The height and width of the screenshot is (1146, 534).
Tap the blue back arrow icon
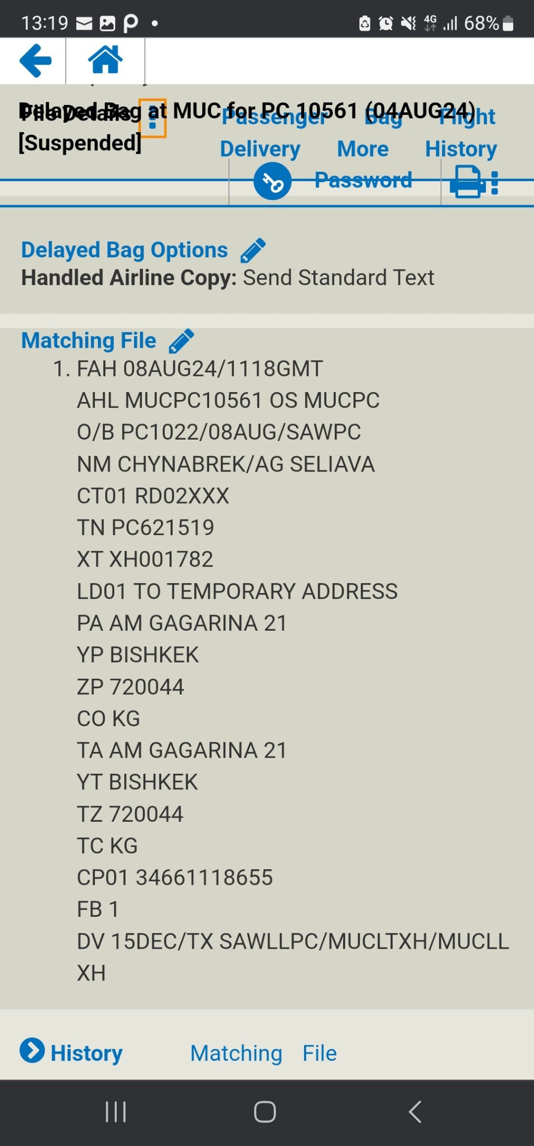coord(35,61)
